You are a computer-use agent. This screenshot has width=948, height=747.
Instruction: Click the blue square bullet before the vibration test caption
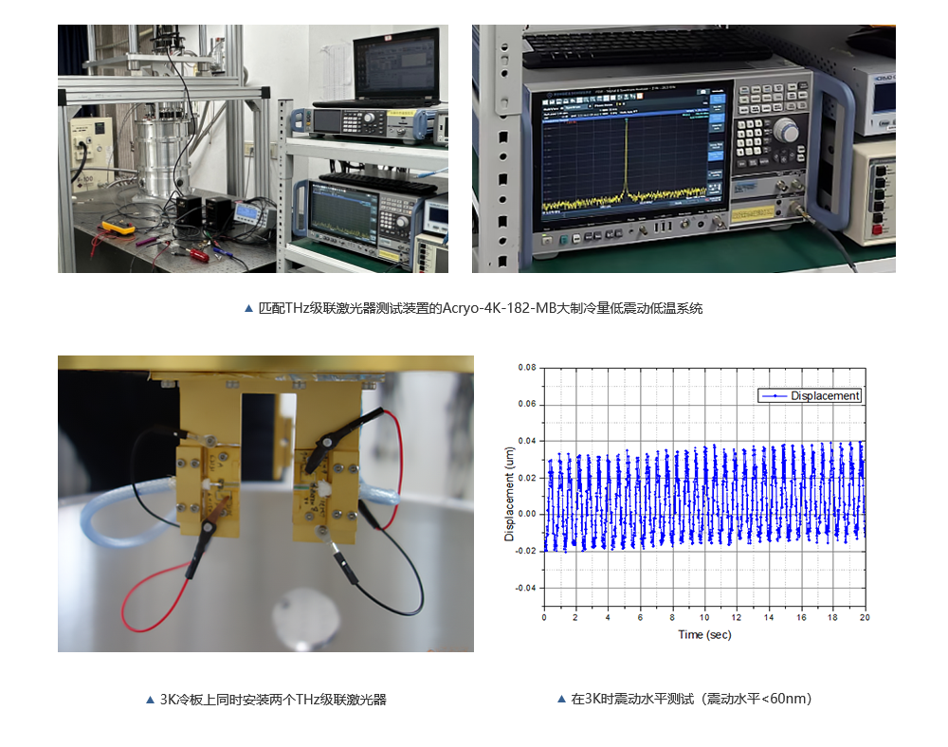point(561,700)
